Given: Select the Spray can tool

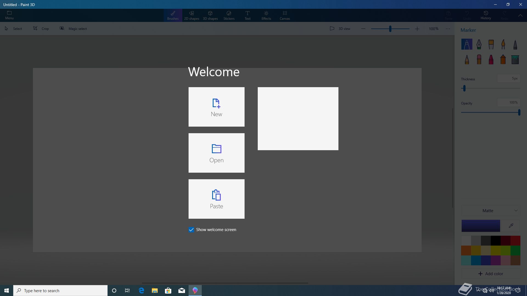Looking at the screenshot, I should click(x=503, y=59).
